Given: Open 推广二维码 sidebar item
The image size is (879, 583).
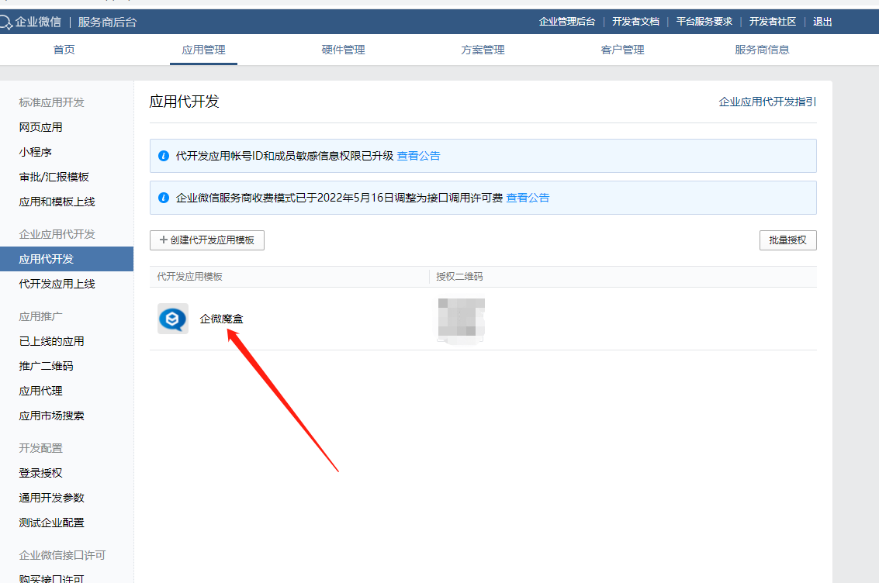Looking at the screenshot, I should pyautogui.click(x=46, y=366).
